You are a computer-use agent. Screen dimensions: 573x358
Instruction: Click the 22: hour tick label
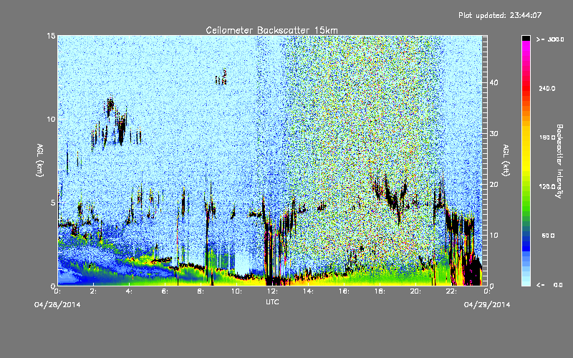pyautogui.click(x=451, y=291)
